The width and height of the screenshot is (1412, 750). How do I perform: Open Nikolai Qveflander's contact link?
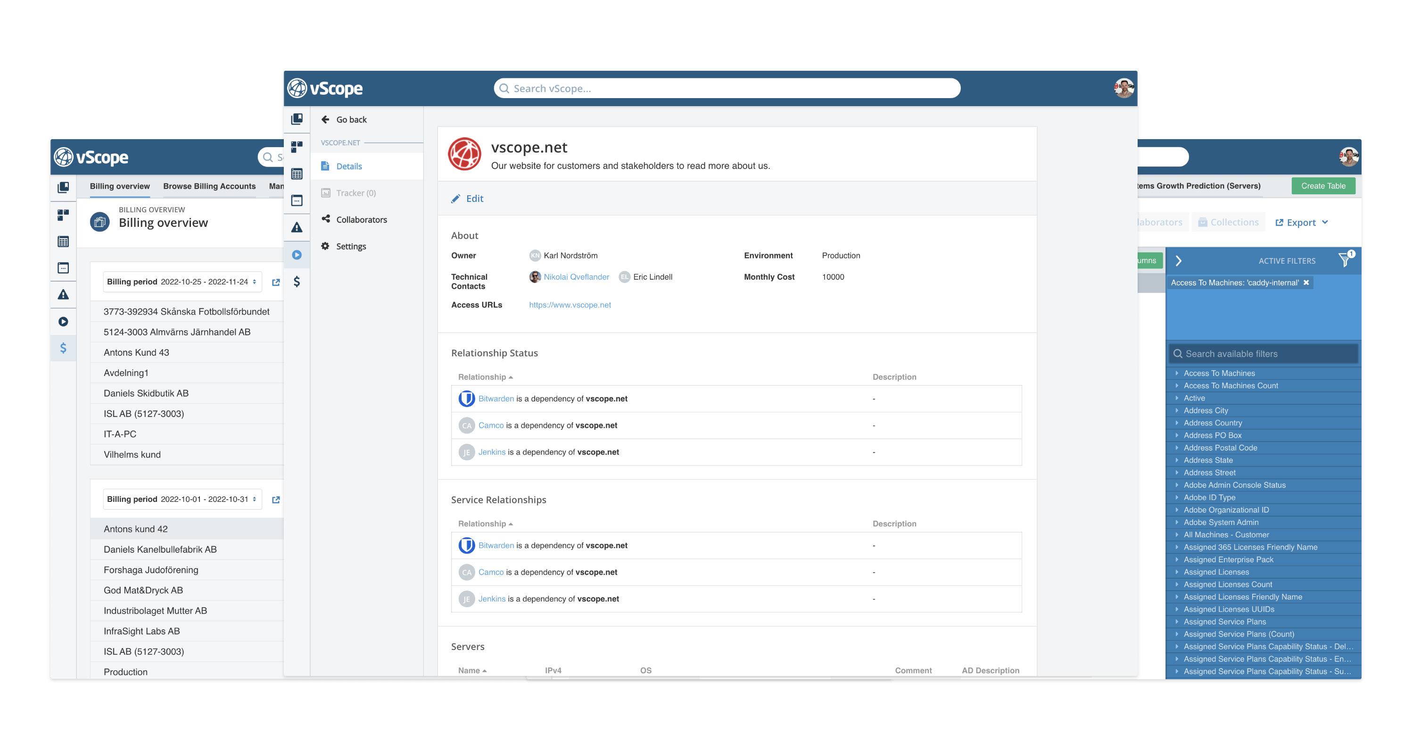tap(576, 277)
